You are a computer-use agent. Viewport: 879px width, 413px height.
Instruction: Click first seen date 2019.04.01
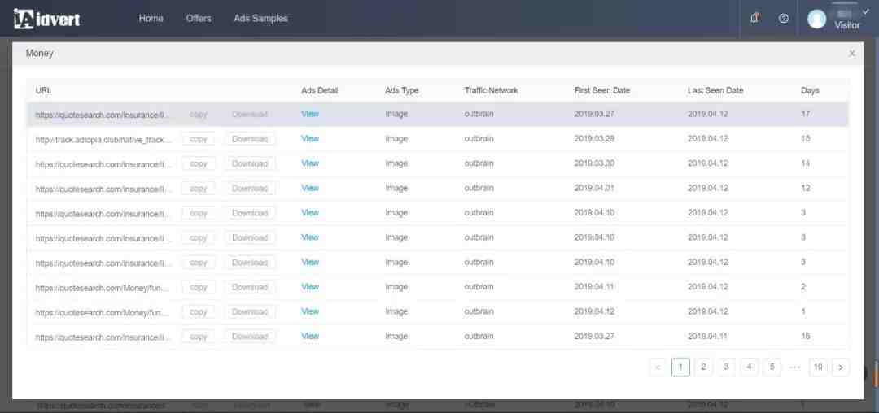click(594, 188)
